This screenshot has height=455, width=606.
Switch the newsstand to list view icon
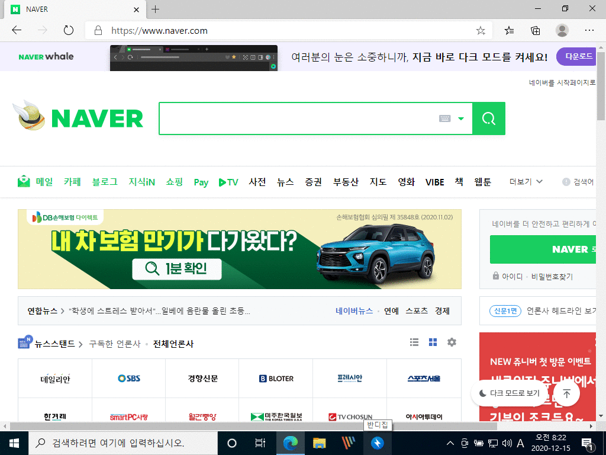click(x=414, y=342)
